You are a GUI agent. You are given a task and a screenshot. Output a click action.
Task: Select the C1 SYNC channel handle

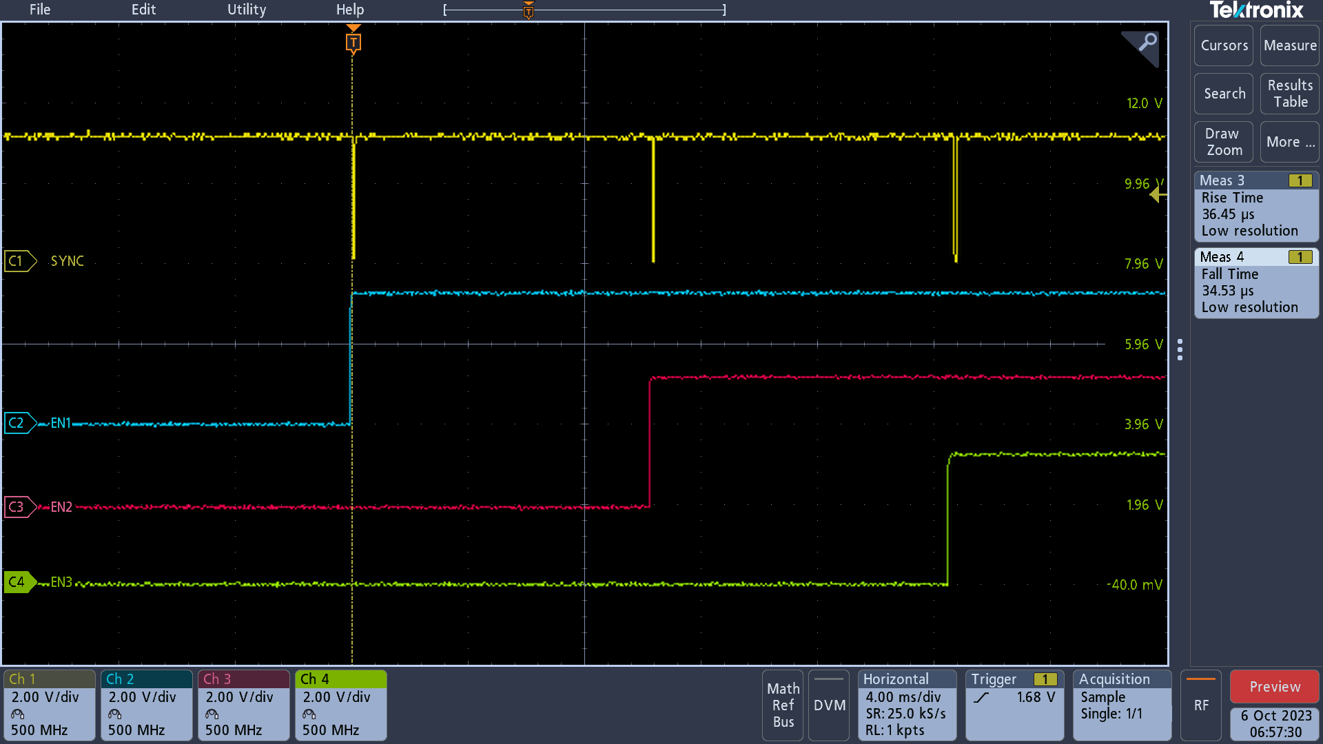pos(19,261)
